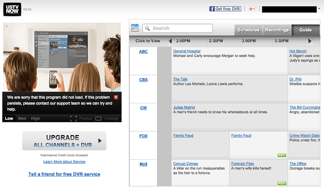
Task: Click REC badge on Forensic Files
Action: tap(282, 183)
